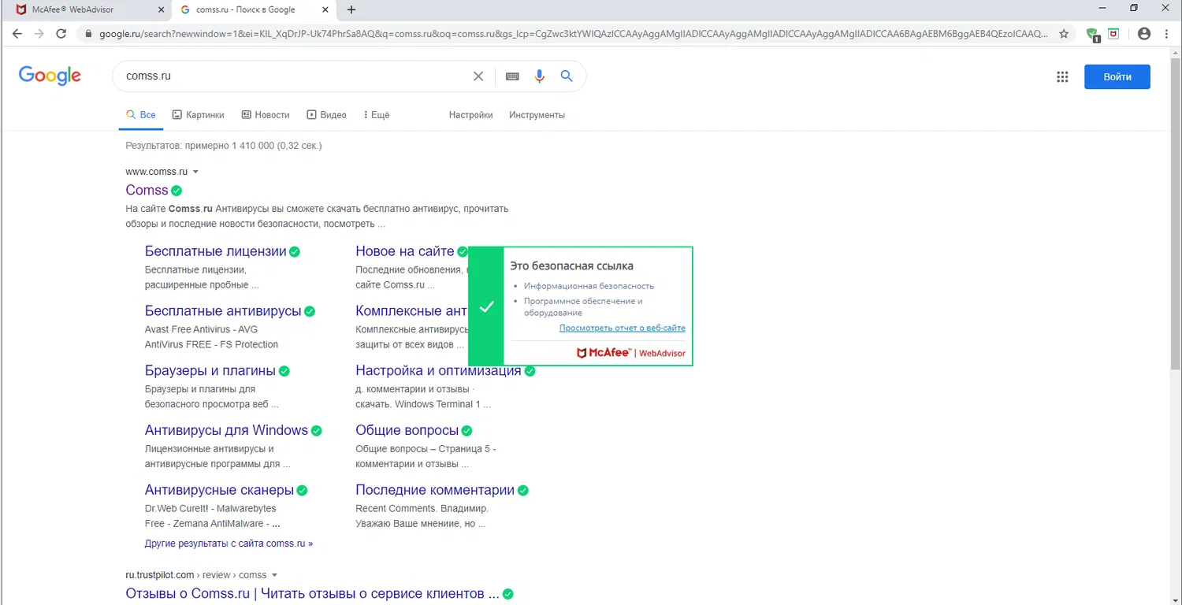Open a new browser tab
1182x605 pixels.
(x=351, y=9)
